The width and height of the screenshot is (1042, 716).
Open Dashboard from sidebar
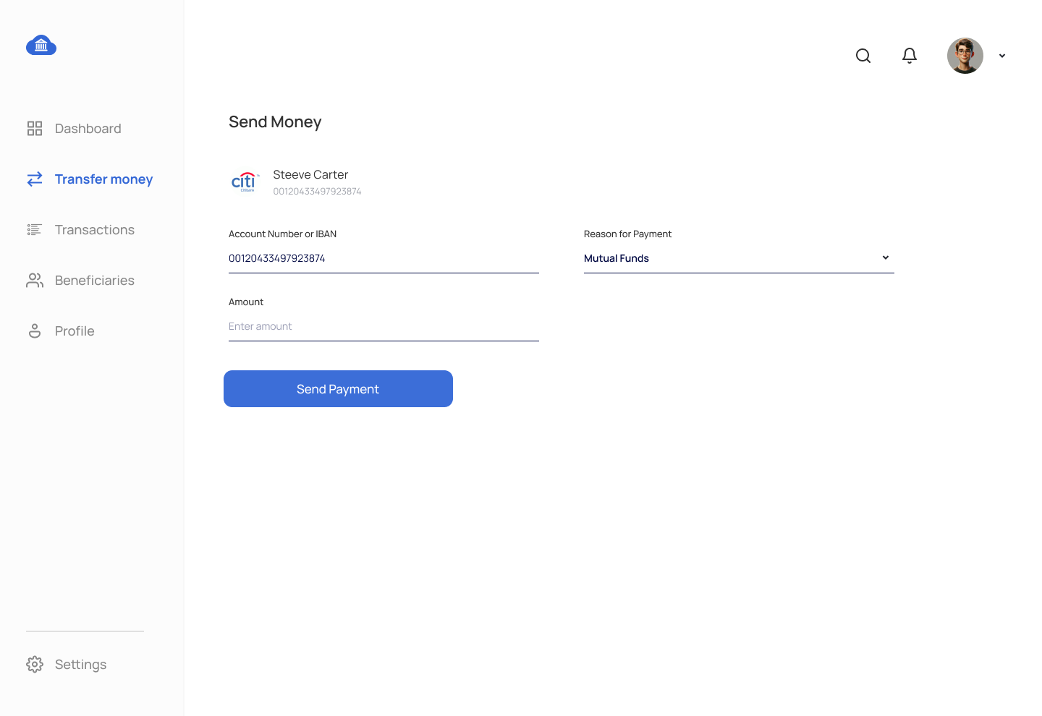pos(88,129)
